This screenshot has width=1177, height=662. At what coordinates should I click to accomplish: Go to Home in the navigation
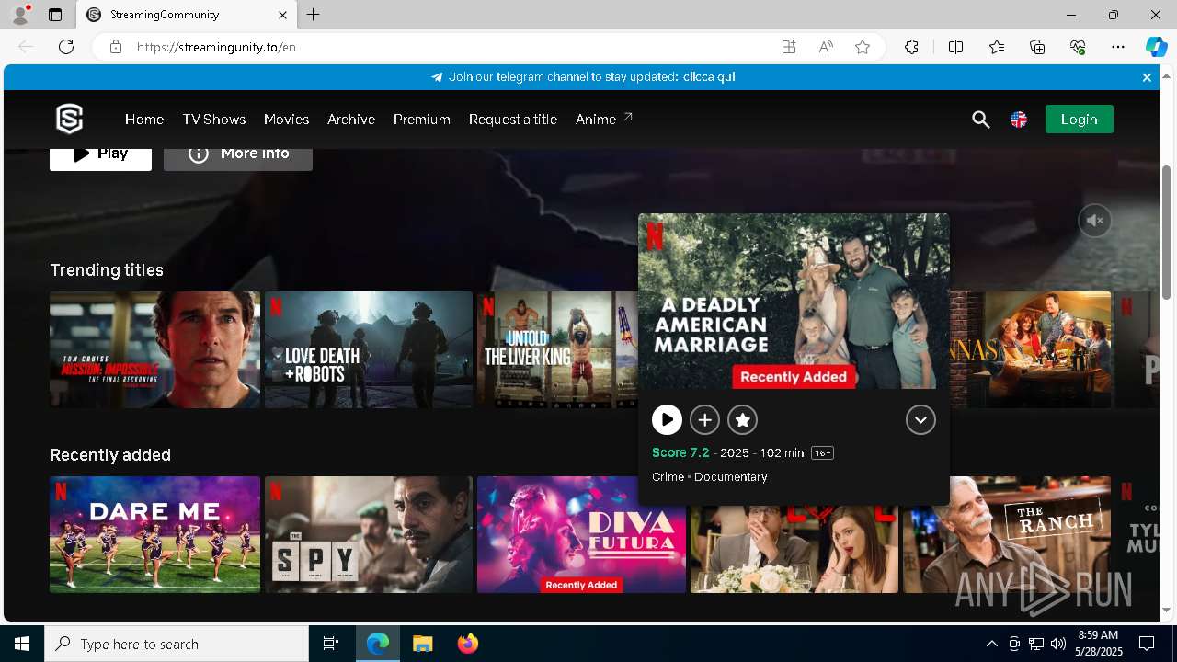click(144, 120)
